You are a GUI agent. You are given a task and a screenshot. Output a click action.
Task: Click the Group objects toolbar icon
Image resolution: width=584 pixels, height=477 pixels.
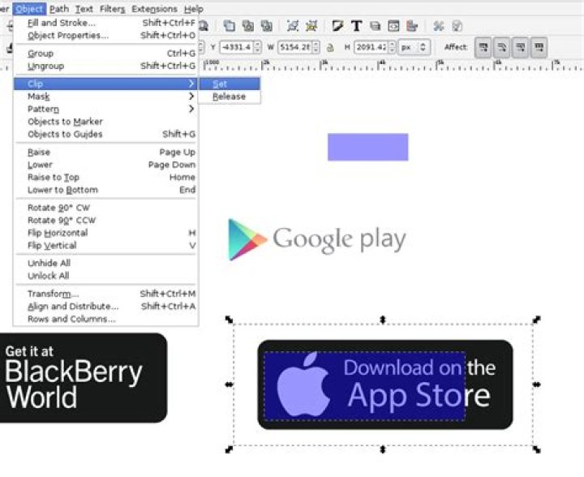click(x=293, y=26)
